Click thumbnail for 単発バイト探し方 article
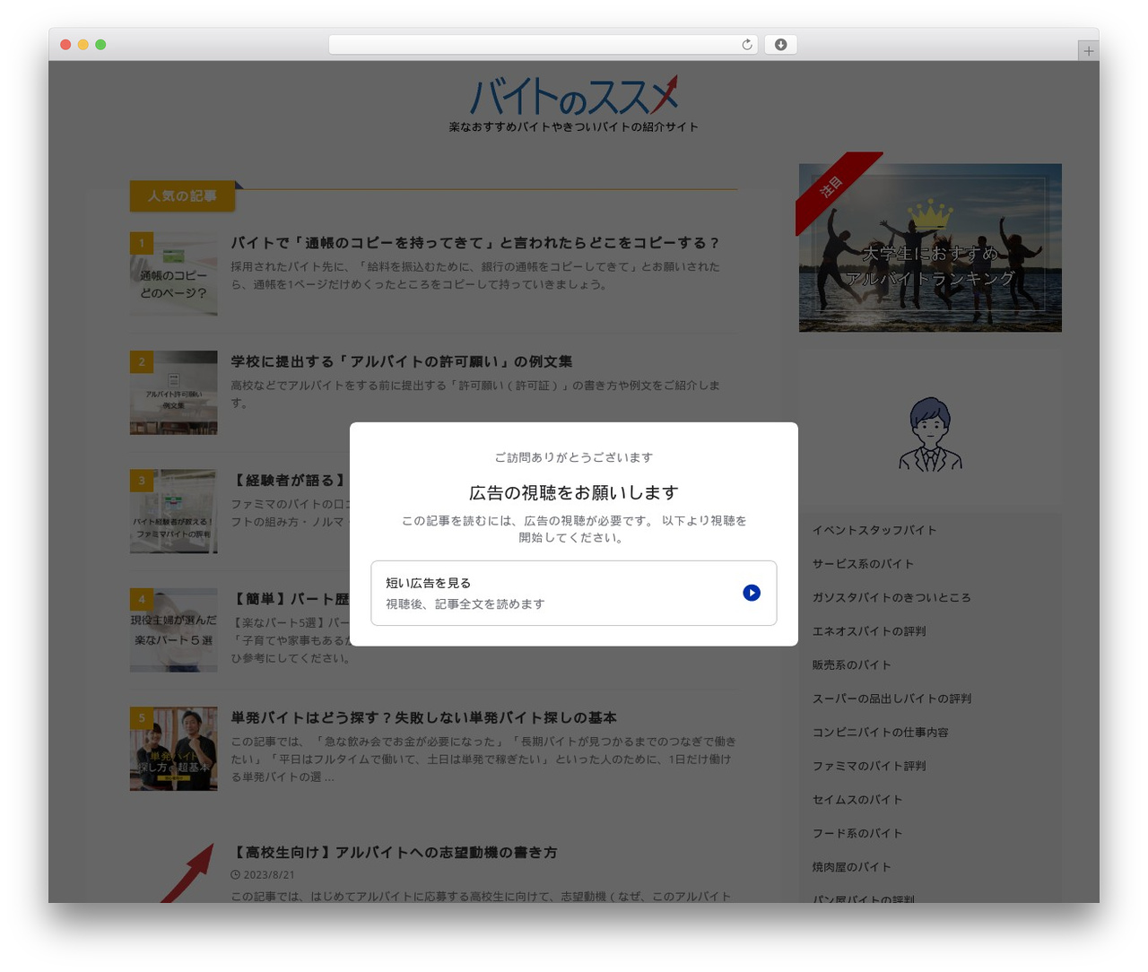The height and width of the screenshot is (972, 1148). click(173, 749)
